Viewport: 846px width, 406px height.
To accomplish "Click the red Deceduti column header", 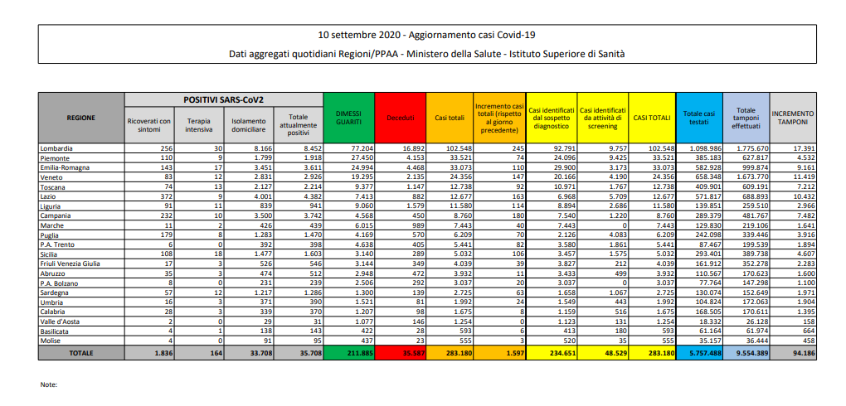I will [x=400, y=118].
